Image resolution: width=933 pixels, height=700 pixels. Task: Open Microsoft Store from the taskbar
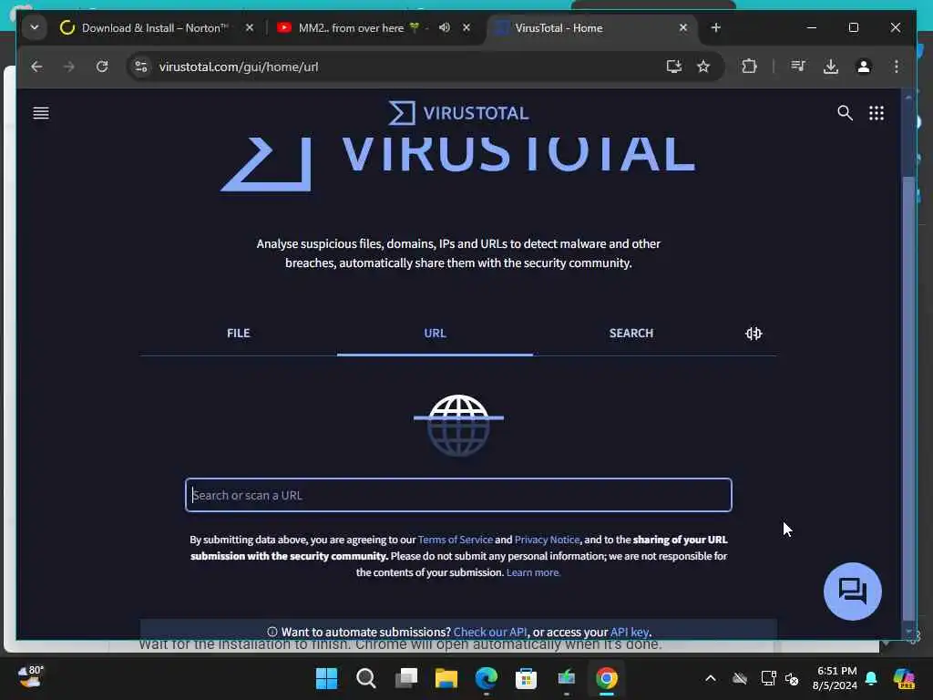point(526,678)
